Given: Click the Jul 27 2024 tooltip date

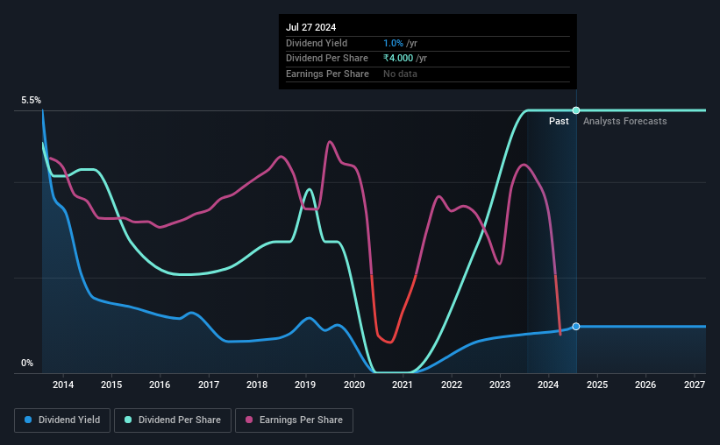Looking at the screenshot, I should (x=310, y=27).
